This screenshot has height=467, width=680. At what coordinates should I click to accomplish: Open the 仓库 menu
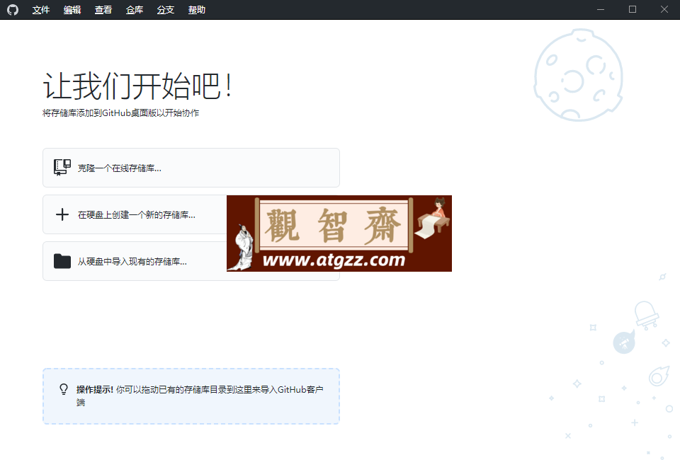tap(135, 9)
